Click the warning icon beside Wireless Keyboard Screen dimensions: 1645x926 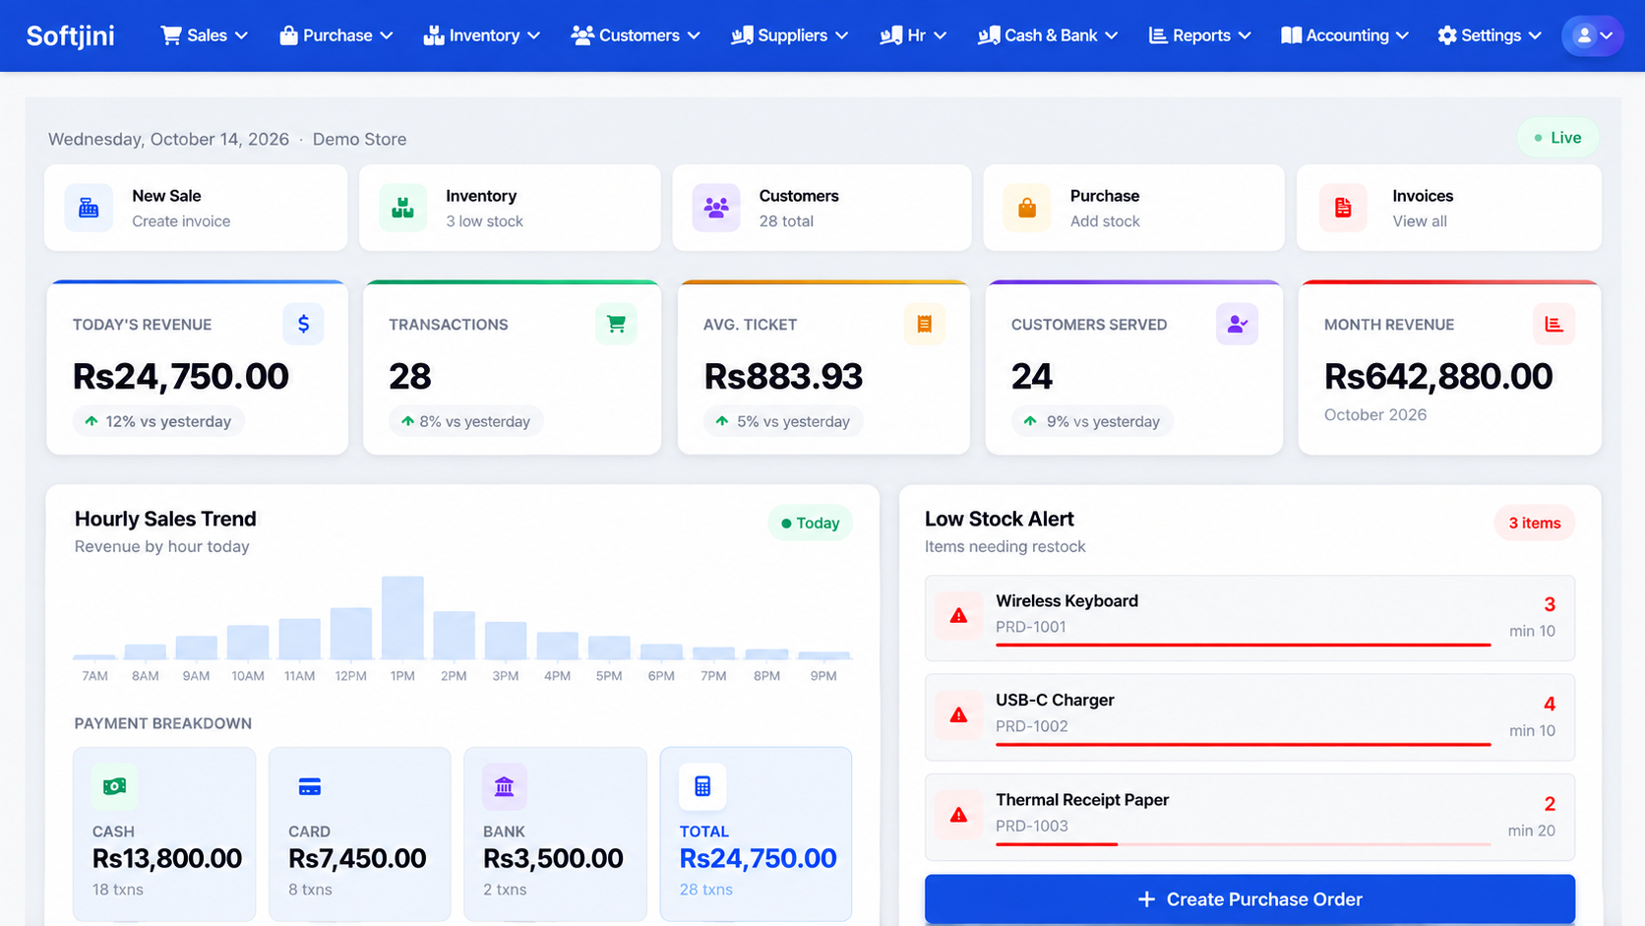tap(958, 616)
